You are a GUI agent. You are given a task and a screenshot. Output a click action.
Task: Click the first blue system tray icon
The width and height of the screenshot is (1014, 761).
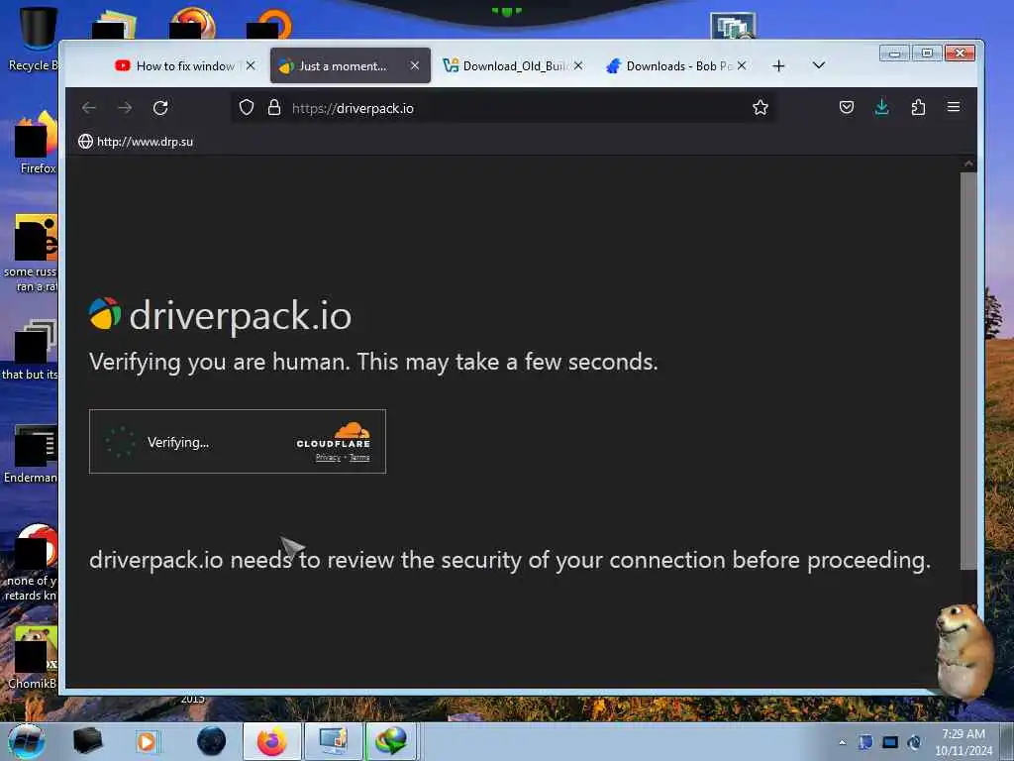pos(865,742)
